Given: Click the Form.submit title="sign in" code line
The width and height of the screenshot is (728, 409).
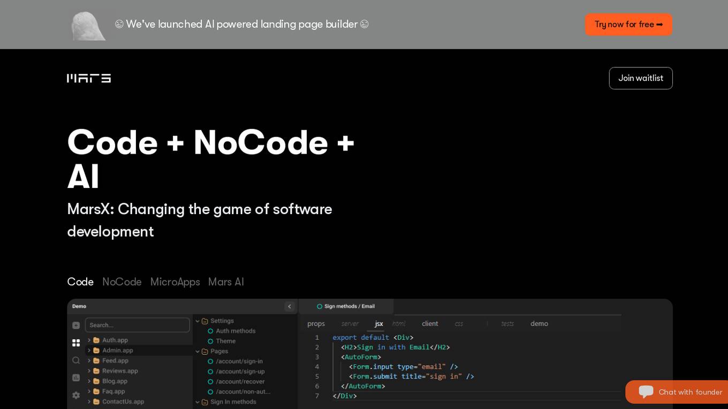Looking at the screenshot, I should pyautogui.click(x=412, y=376).
